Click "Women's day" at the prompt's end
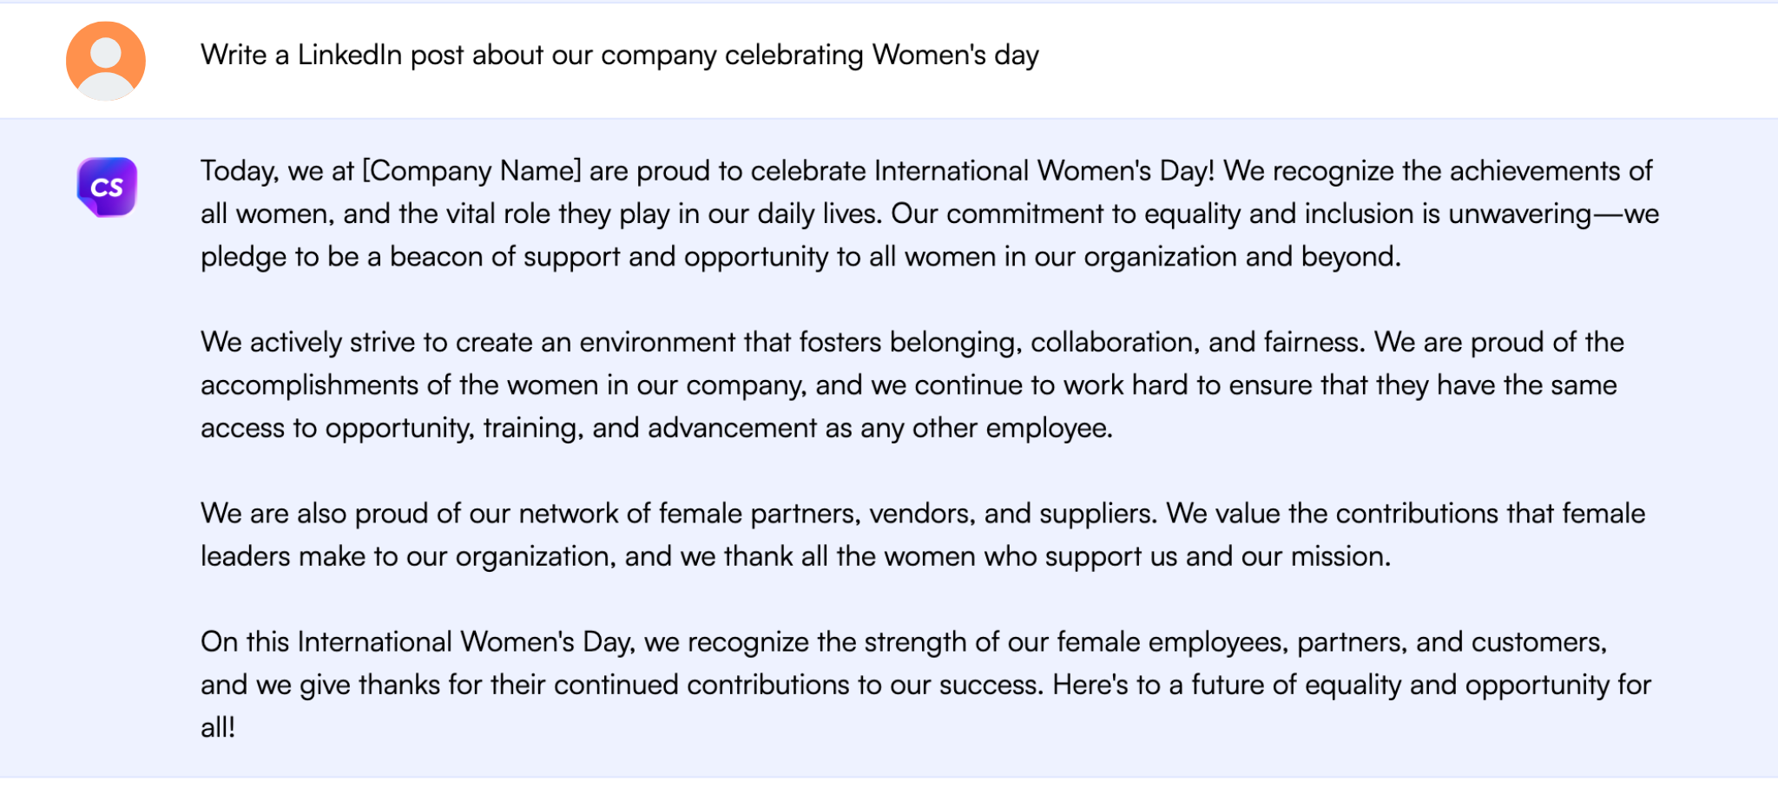 [x=955, y=56]
